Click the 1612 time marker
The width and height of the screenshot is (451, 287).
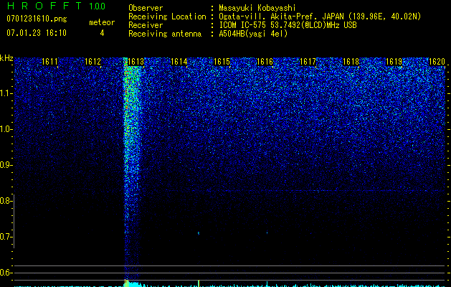93,62
